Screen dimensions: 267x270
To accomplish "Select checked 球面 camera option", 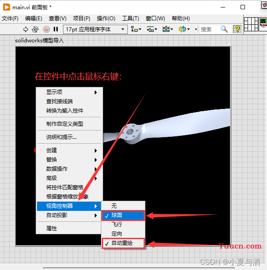I will pos(123,215).
